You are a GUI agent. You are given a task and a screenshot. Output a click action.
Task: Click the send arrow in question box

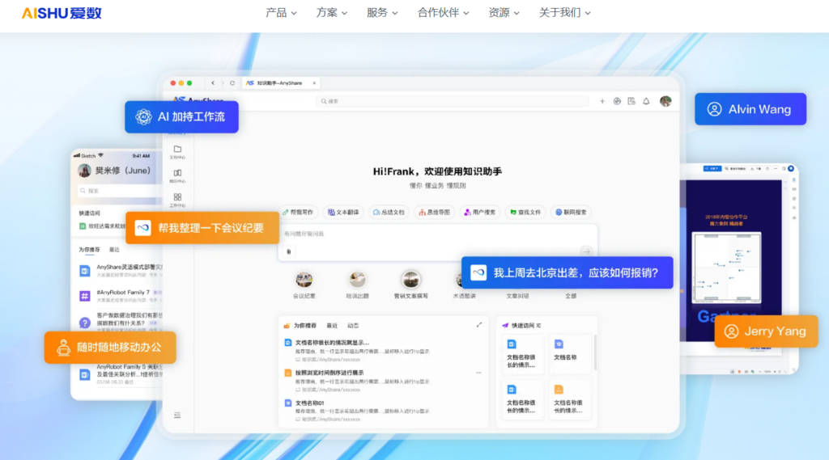586,251
